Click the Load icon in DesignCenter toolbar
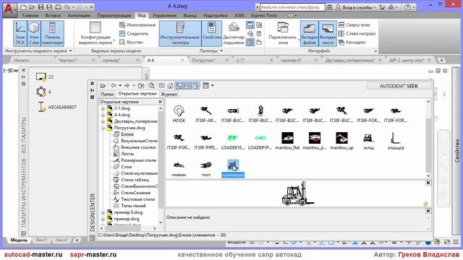The image size is (463, 260). (x=103, y=86)
